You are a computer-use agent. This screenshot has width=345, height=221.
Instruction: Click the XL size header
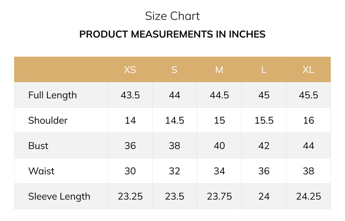click(308, 70)
